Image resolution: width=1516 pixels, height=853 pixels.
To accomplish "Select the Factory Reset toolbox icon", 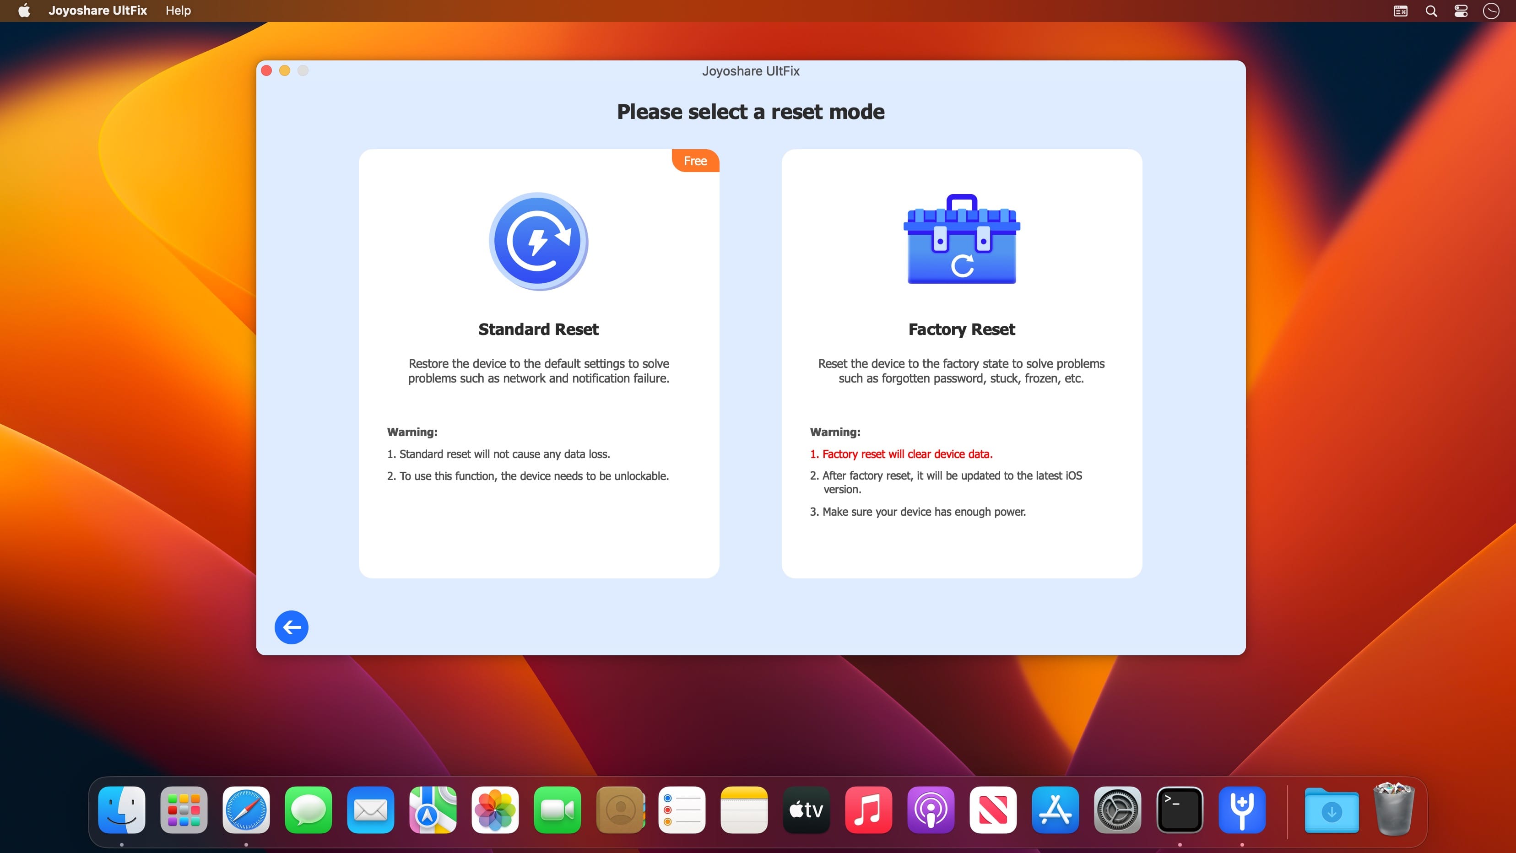I will [962, 239].
